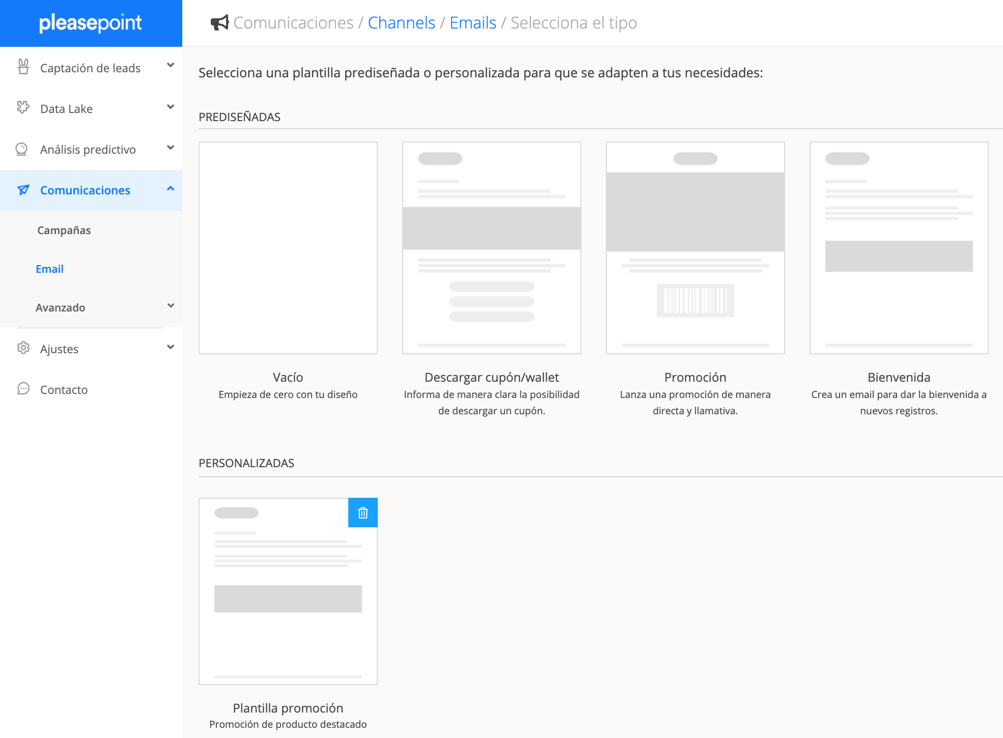Expand the Captación de leads menu chevron
The image size is (1003, 738).
[x=171, y=65]
